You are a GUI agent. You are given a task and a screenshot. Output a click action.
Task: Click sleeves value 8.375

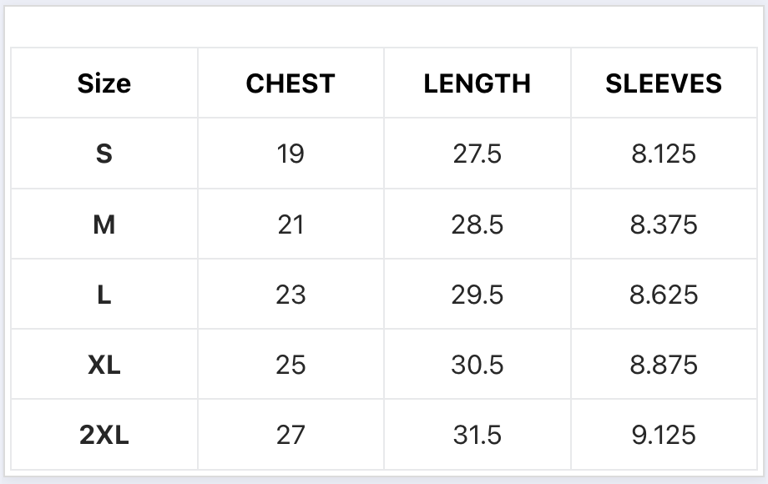664,224
